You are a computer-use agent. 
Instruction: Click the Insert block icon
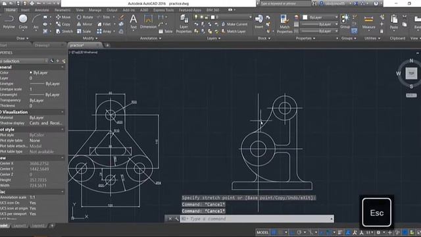point(259,22)
